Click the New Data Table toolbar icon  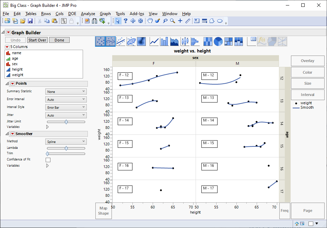pyautogui.click(x=7, y=21)
